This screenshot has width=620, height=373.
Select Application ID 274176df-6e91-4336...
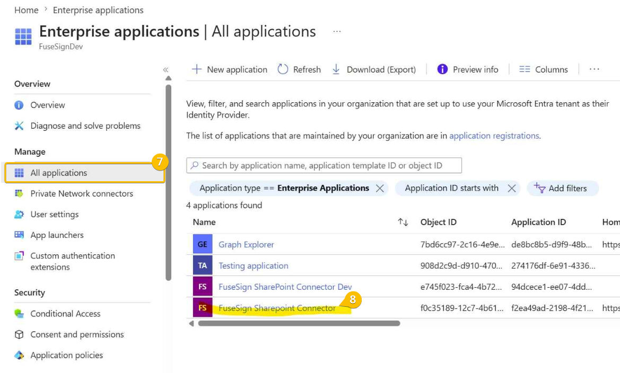[553, 265]
